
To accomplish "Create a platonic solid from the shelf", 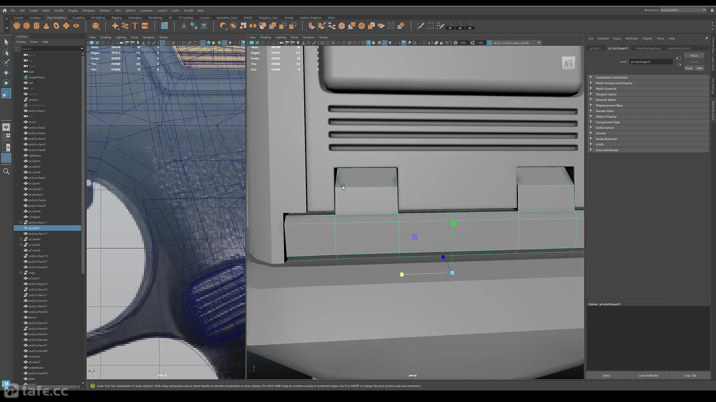I will pyautogui.click(x=96, y=26).
